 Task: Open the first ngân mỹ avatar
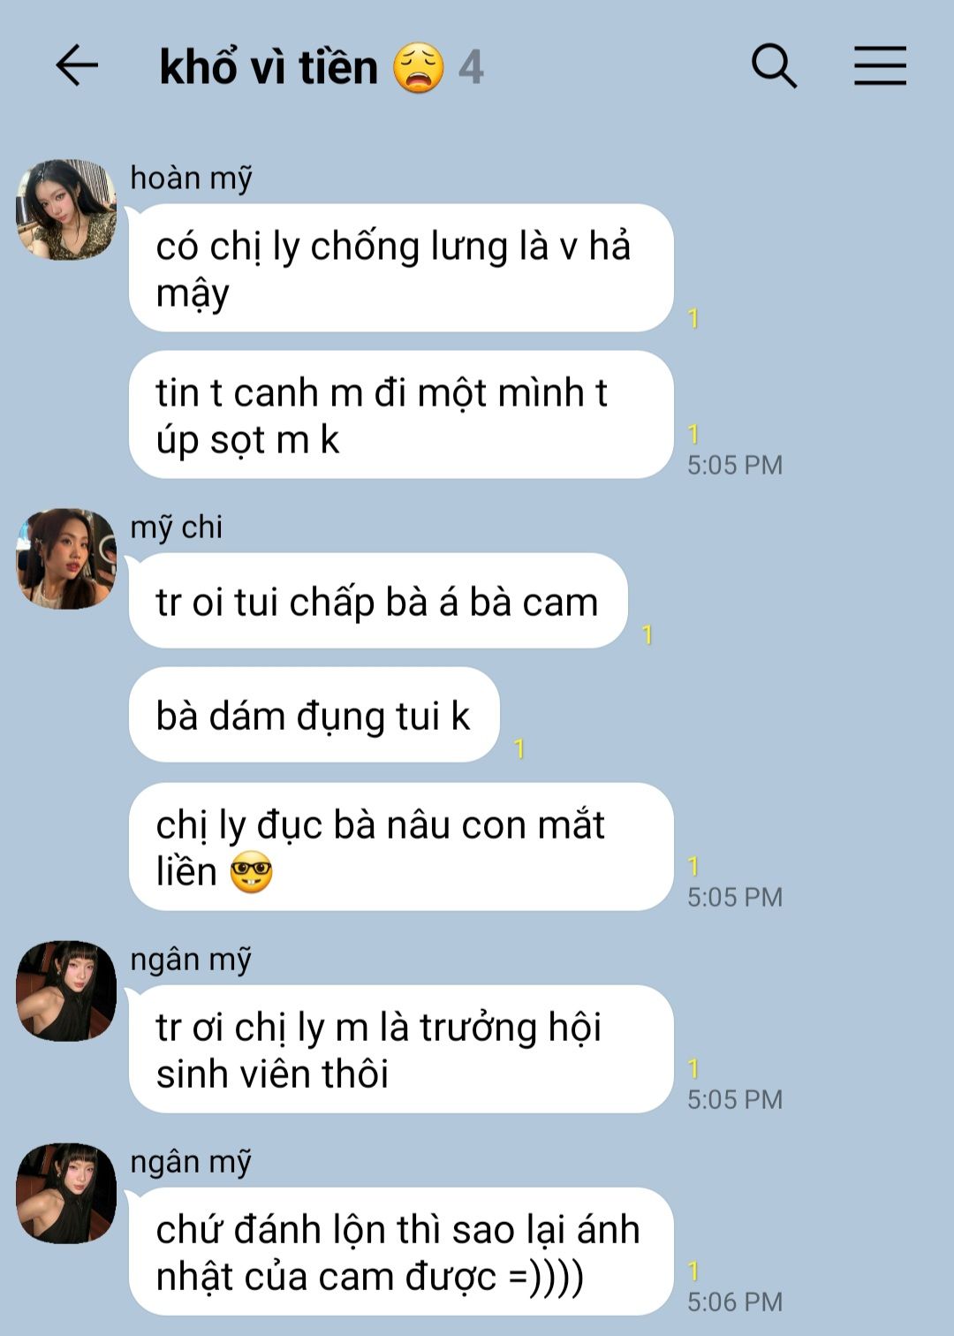(x=66, y=991)
